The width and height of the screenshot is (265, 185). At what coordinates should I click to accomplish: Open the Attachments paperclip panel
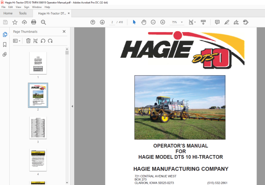5,54
